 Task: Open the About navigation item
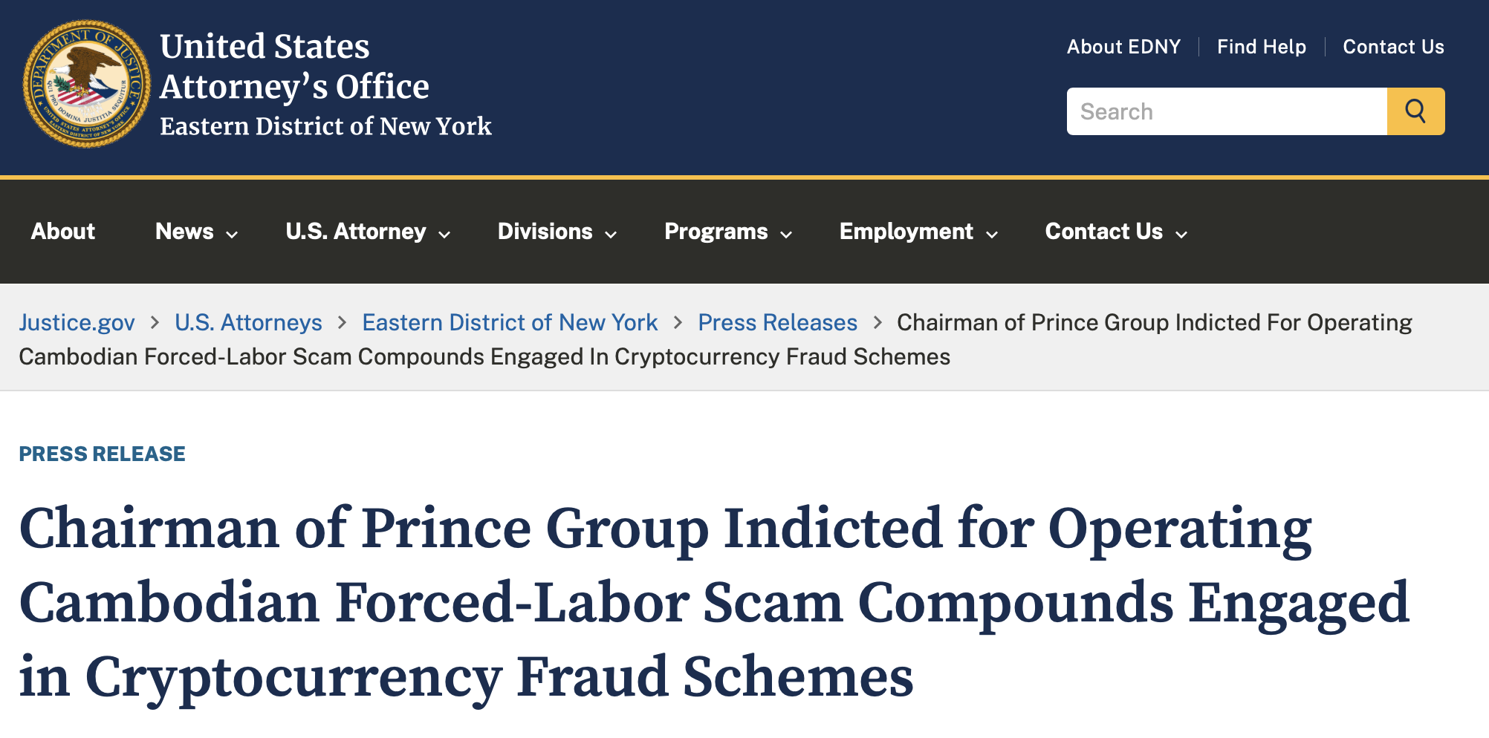(x=63, y=232)
